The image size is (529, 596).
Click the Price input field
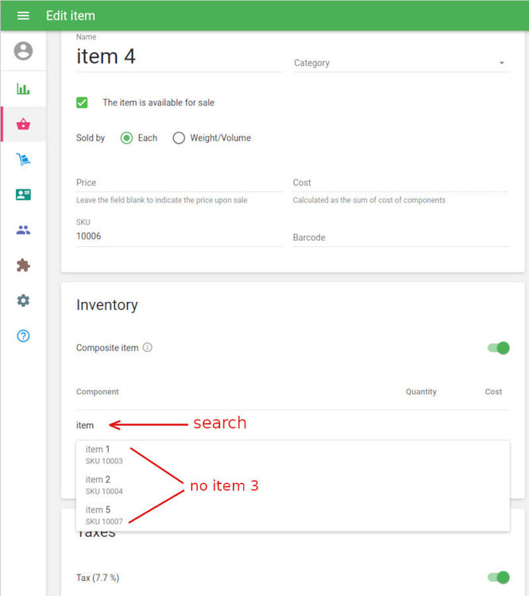179,183
